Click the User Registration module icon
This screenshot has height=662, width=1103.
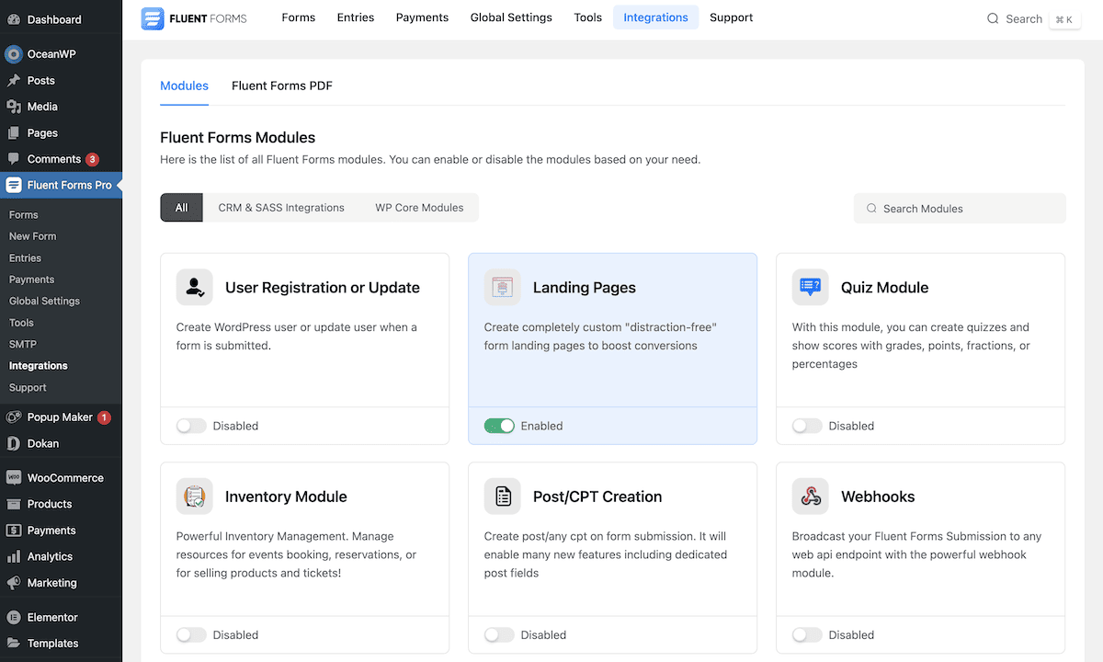195,287
